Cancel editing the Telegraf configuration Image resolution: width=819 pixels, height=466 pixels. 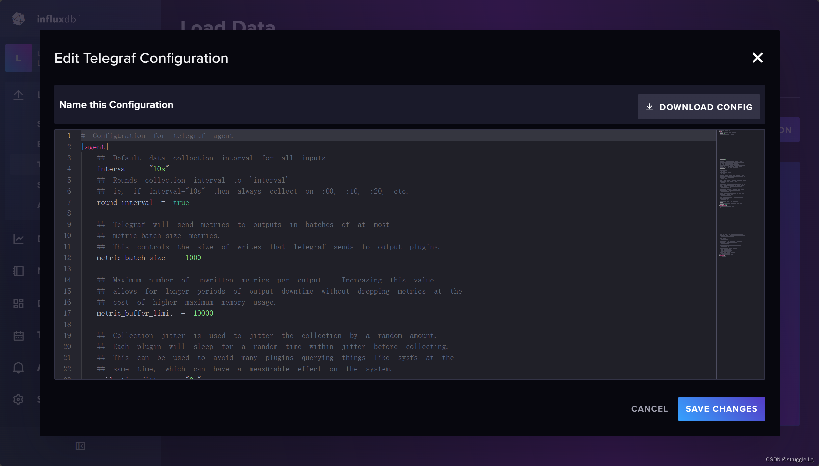[649, 409]
